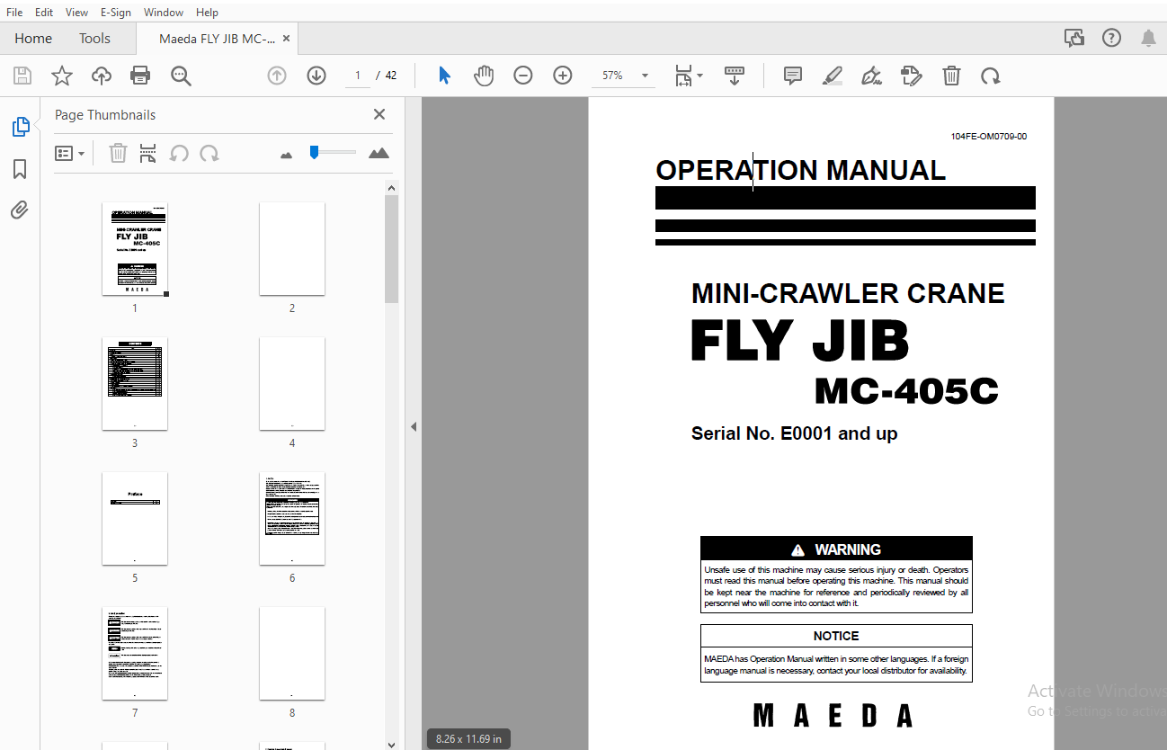Open the share/review chat icon

pos(1073,38)
